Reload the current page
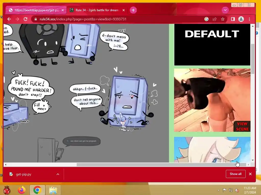 tap(25, 19)
